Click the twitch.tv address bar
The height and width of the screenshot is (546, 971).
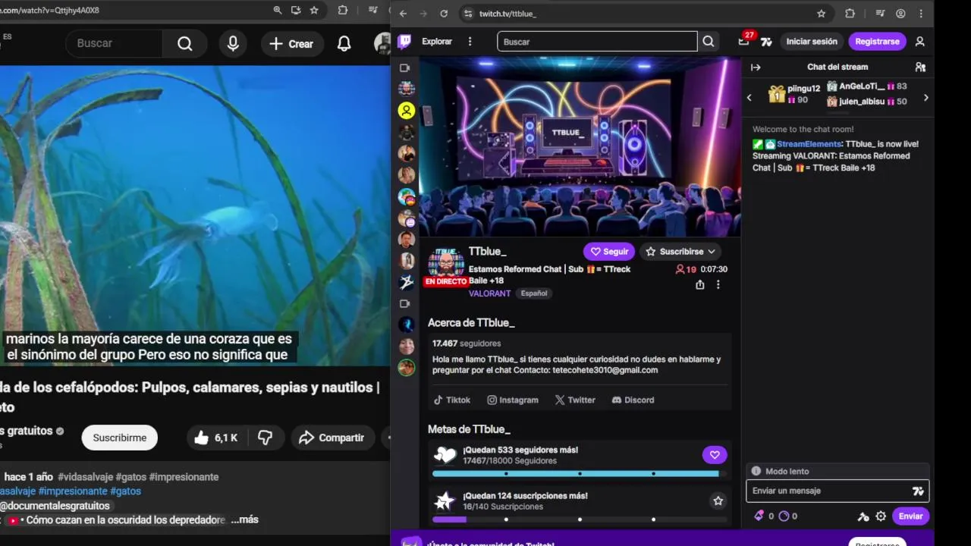tap(645, 14)
